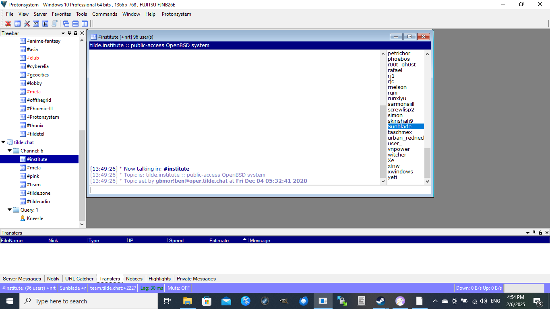Click the hash channels toolbar icon
Image resolution: width=550 pixels, height=309 pixels.
pyautogui.click(x=45, y=24)
